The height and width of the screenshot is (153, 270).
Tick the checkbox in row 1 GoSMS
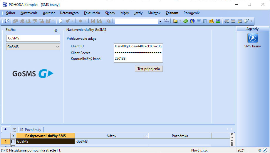pyautogui.click(x=13, y=141)
